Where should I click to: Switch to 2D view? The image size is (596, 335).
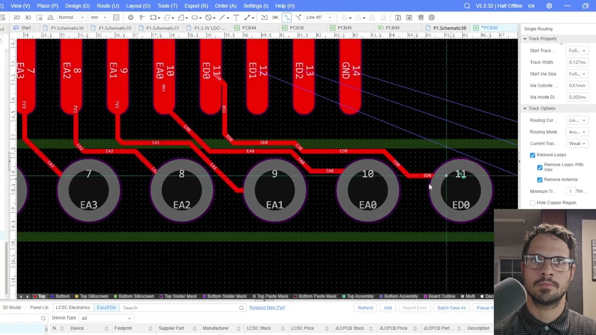coord(17,18)
